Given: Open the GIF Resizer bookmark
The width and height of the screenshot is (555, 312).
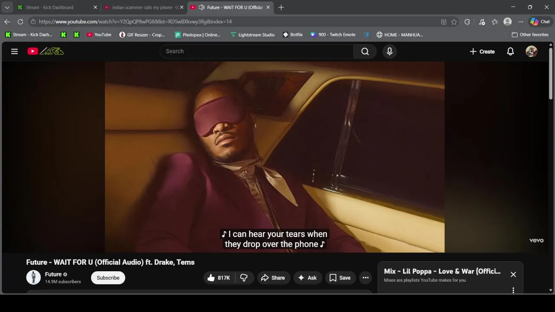Looking at the screenshot, I should point(142,35).
